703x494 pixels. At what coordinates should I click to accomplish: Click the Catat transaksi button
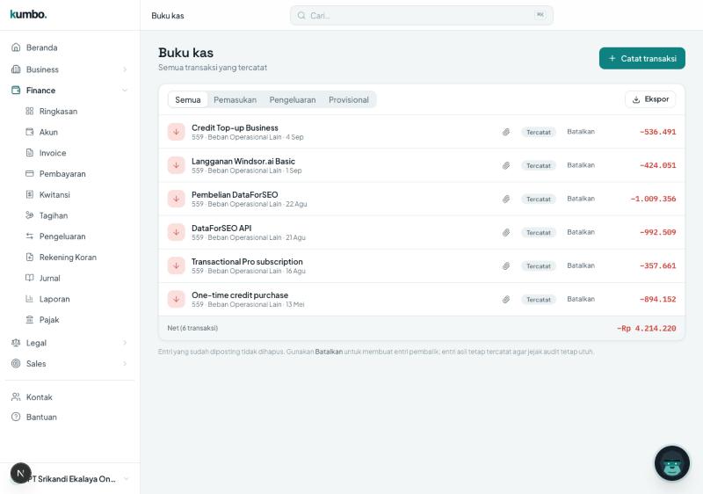[642, 58]
